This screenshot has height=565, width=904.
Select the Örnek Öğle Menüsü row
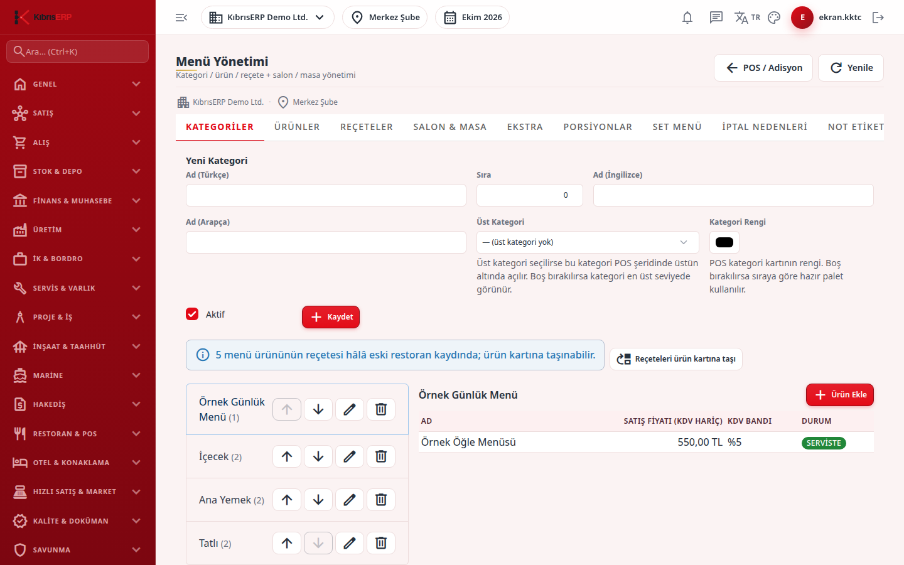point(646,443)
